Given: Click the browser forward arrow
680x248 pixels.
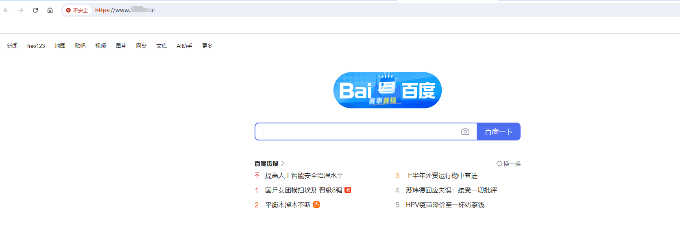Looking at the screenshot, I should tap(21, 10).
